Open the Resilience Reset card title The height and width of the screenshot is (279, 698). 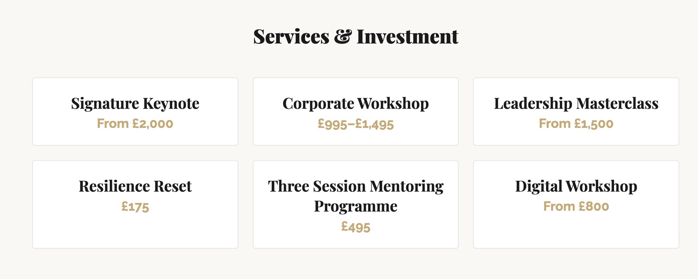(x=135, y=186)
